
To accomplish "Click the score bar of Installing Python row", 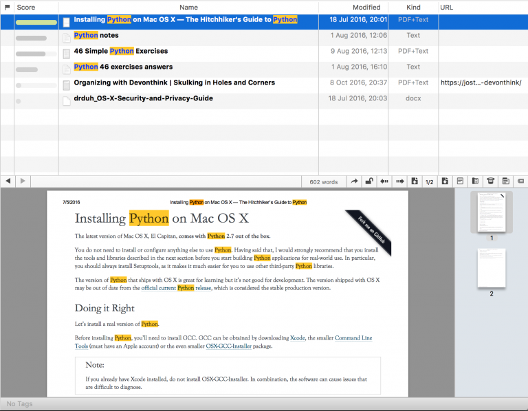I will point(36,23).
